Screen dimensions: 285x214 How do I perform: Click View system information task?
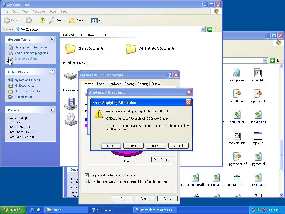click(x=31, y=47)
